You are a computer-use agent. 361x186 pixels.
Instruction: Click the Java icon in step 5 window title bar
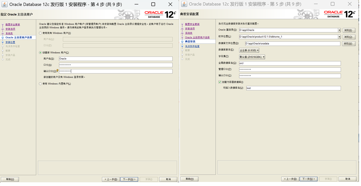point(184,4)
